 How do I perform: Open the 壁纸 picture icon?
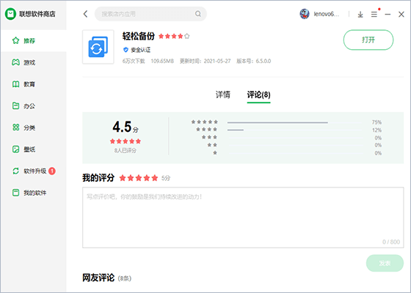click(15, 149)
